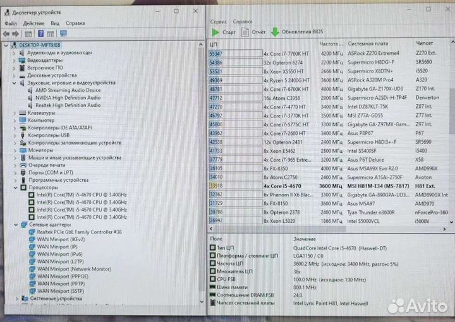
Task: Click the green Start play icon
Action: tap(215, 32)
